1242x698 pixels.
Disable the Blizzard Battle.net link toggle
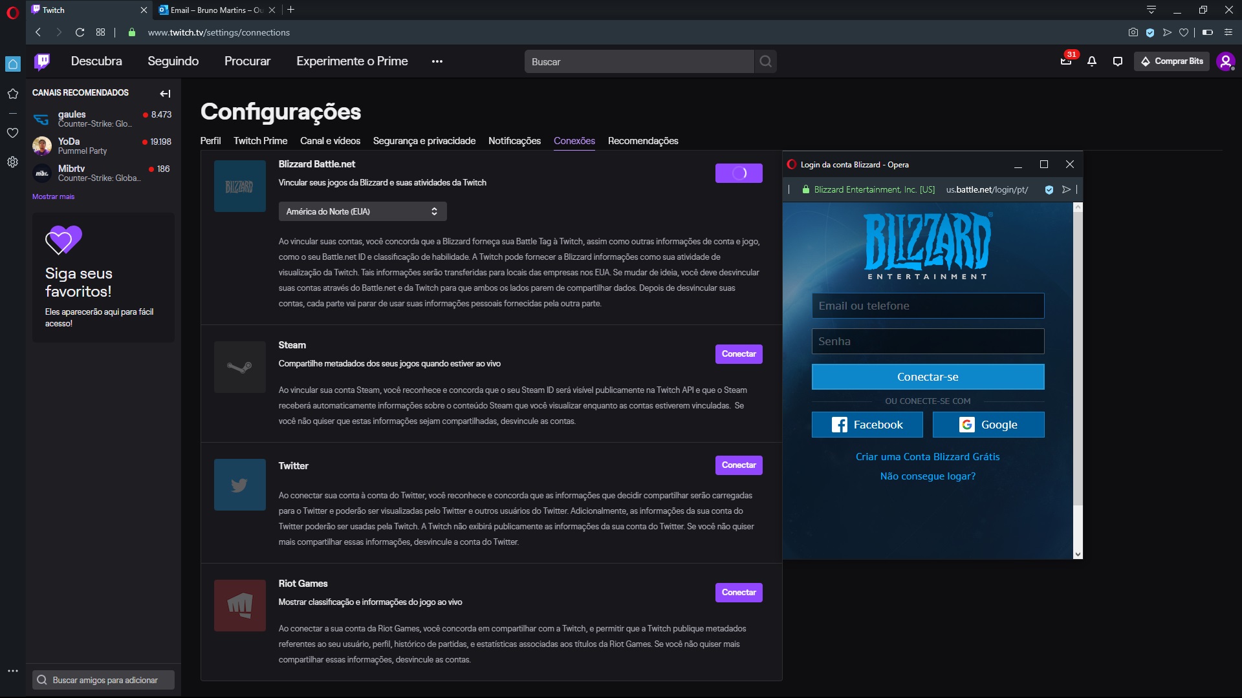point(739,173)
